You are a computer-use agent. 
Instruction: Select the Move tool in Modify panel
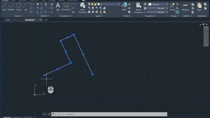tap(38, 4)
